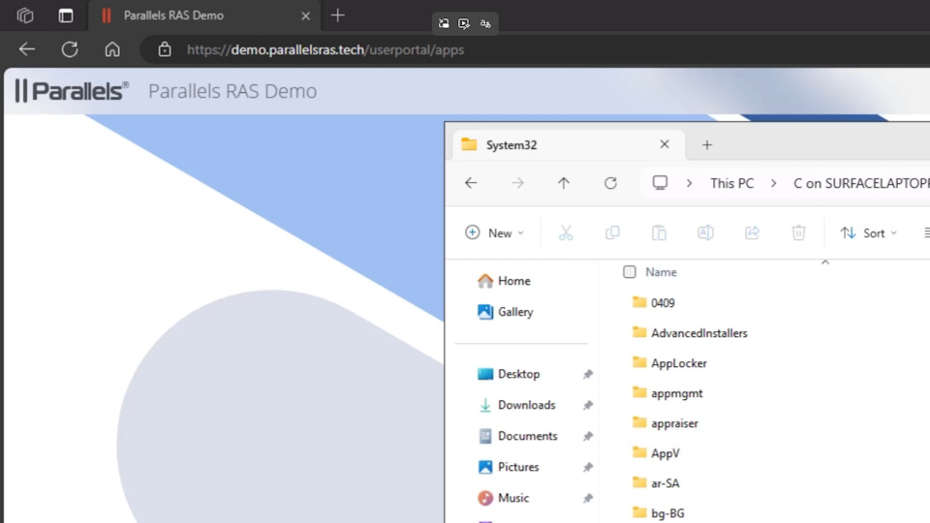Go to the browser home page

(x=112, y=49)
